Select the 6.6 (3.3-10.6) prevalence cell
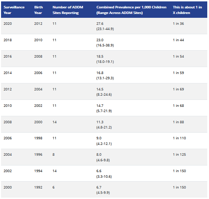The height and width of the screenshot is (199, 209). tap(104, 174)
